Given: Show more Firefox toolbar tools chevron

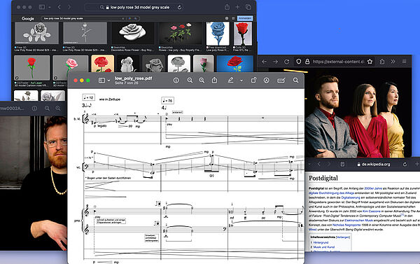Looking at the screenshot, I should point(393,62).
